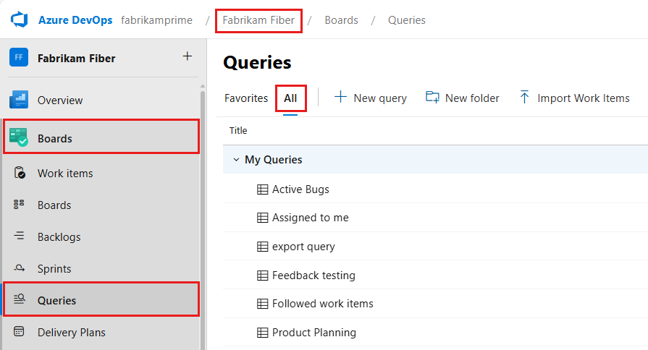The image size is (648, 350).
Task: Switch to the Favorites tab
Action: [x=246, y=98]
